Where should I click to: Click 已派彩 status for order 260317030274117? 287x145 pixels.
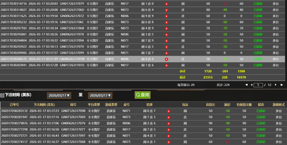click(x=261, y=142)
